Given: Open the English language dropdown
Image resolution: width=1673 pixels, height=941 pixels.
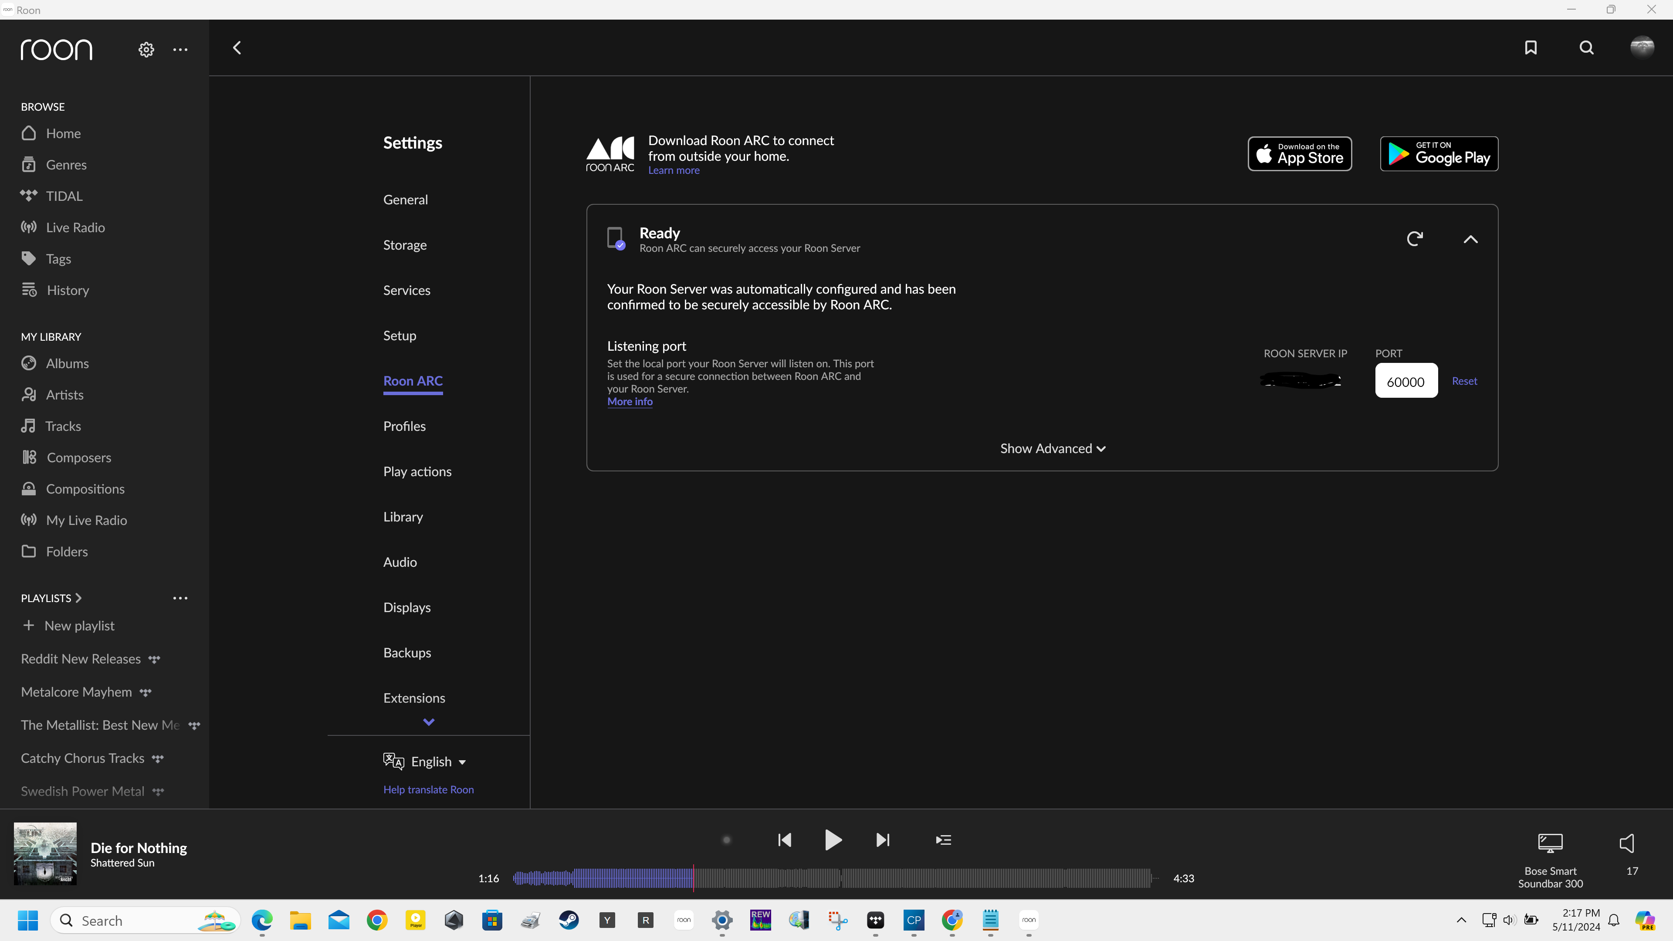Looking at the screenshot, I should pos(425,761).
